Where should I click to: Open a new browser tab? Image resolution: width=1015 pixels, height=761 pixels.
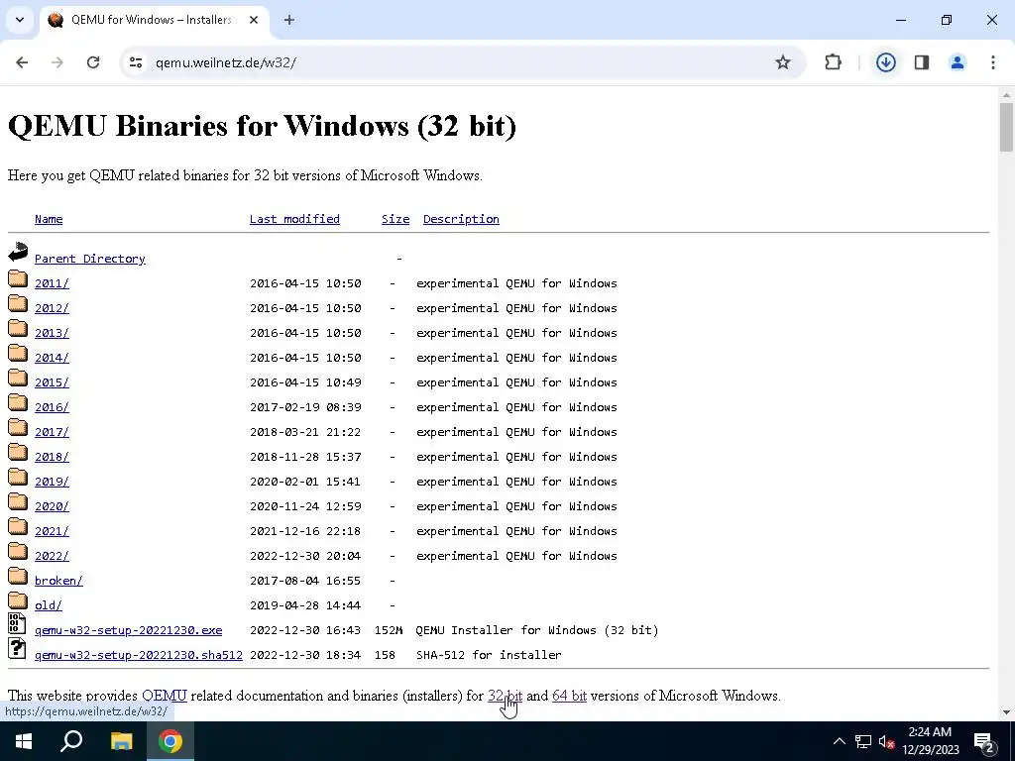[289, 20]
